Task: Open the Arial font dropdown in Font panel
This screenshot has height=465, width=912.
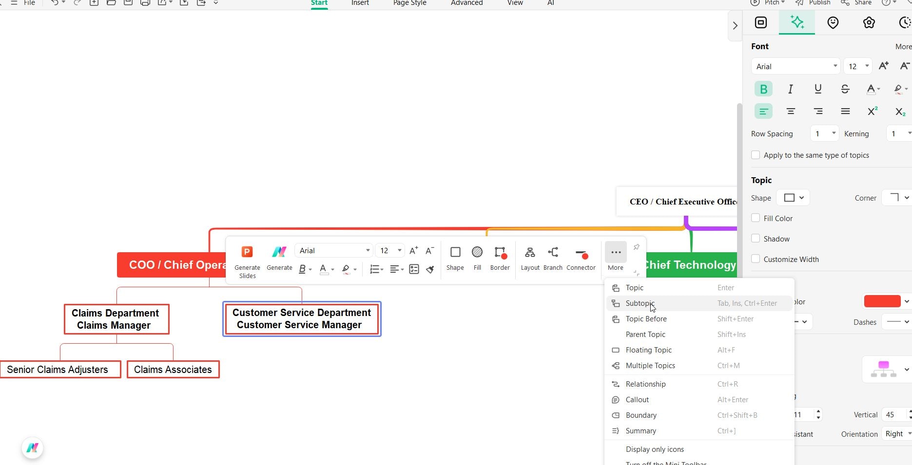Action: tap(796, 66)
